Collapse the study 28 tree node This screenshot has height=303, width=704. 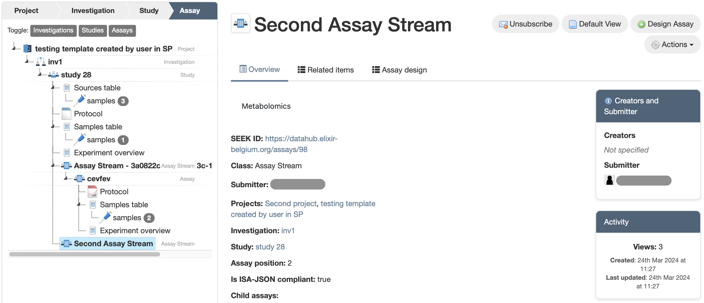[40, 74]
